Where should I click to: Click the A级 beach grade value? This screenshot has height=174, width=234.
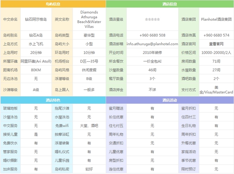[36, 90]
